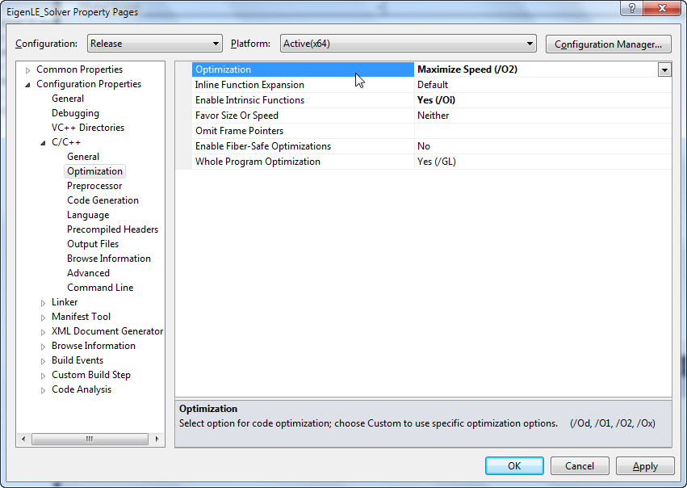Select Command Line under C/C++

pos(100,288)
